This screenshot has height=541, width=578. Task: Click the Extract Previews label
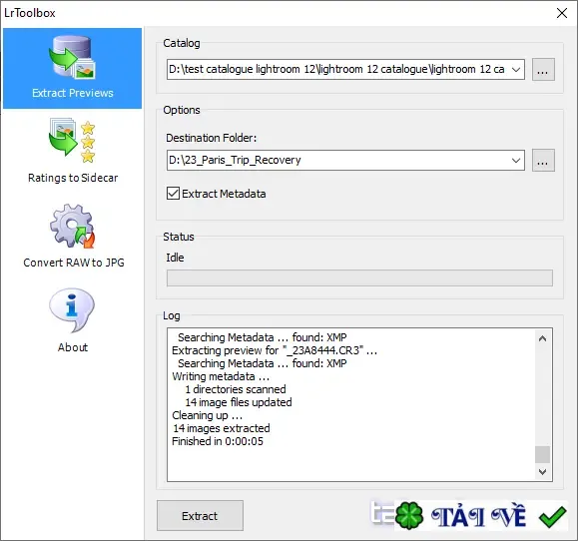(73, 93)
